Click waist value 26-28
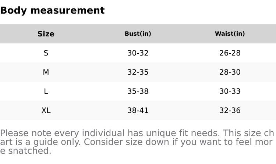The image size is (276, 164). tap(230, 53)
